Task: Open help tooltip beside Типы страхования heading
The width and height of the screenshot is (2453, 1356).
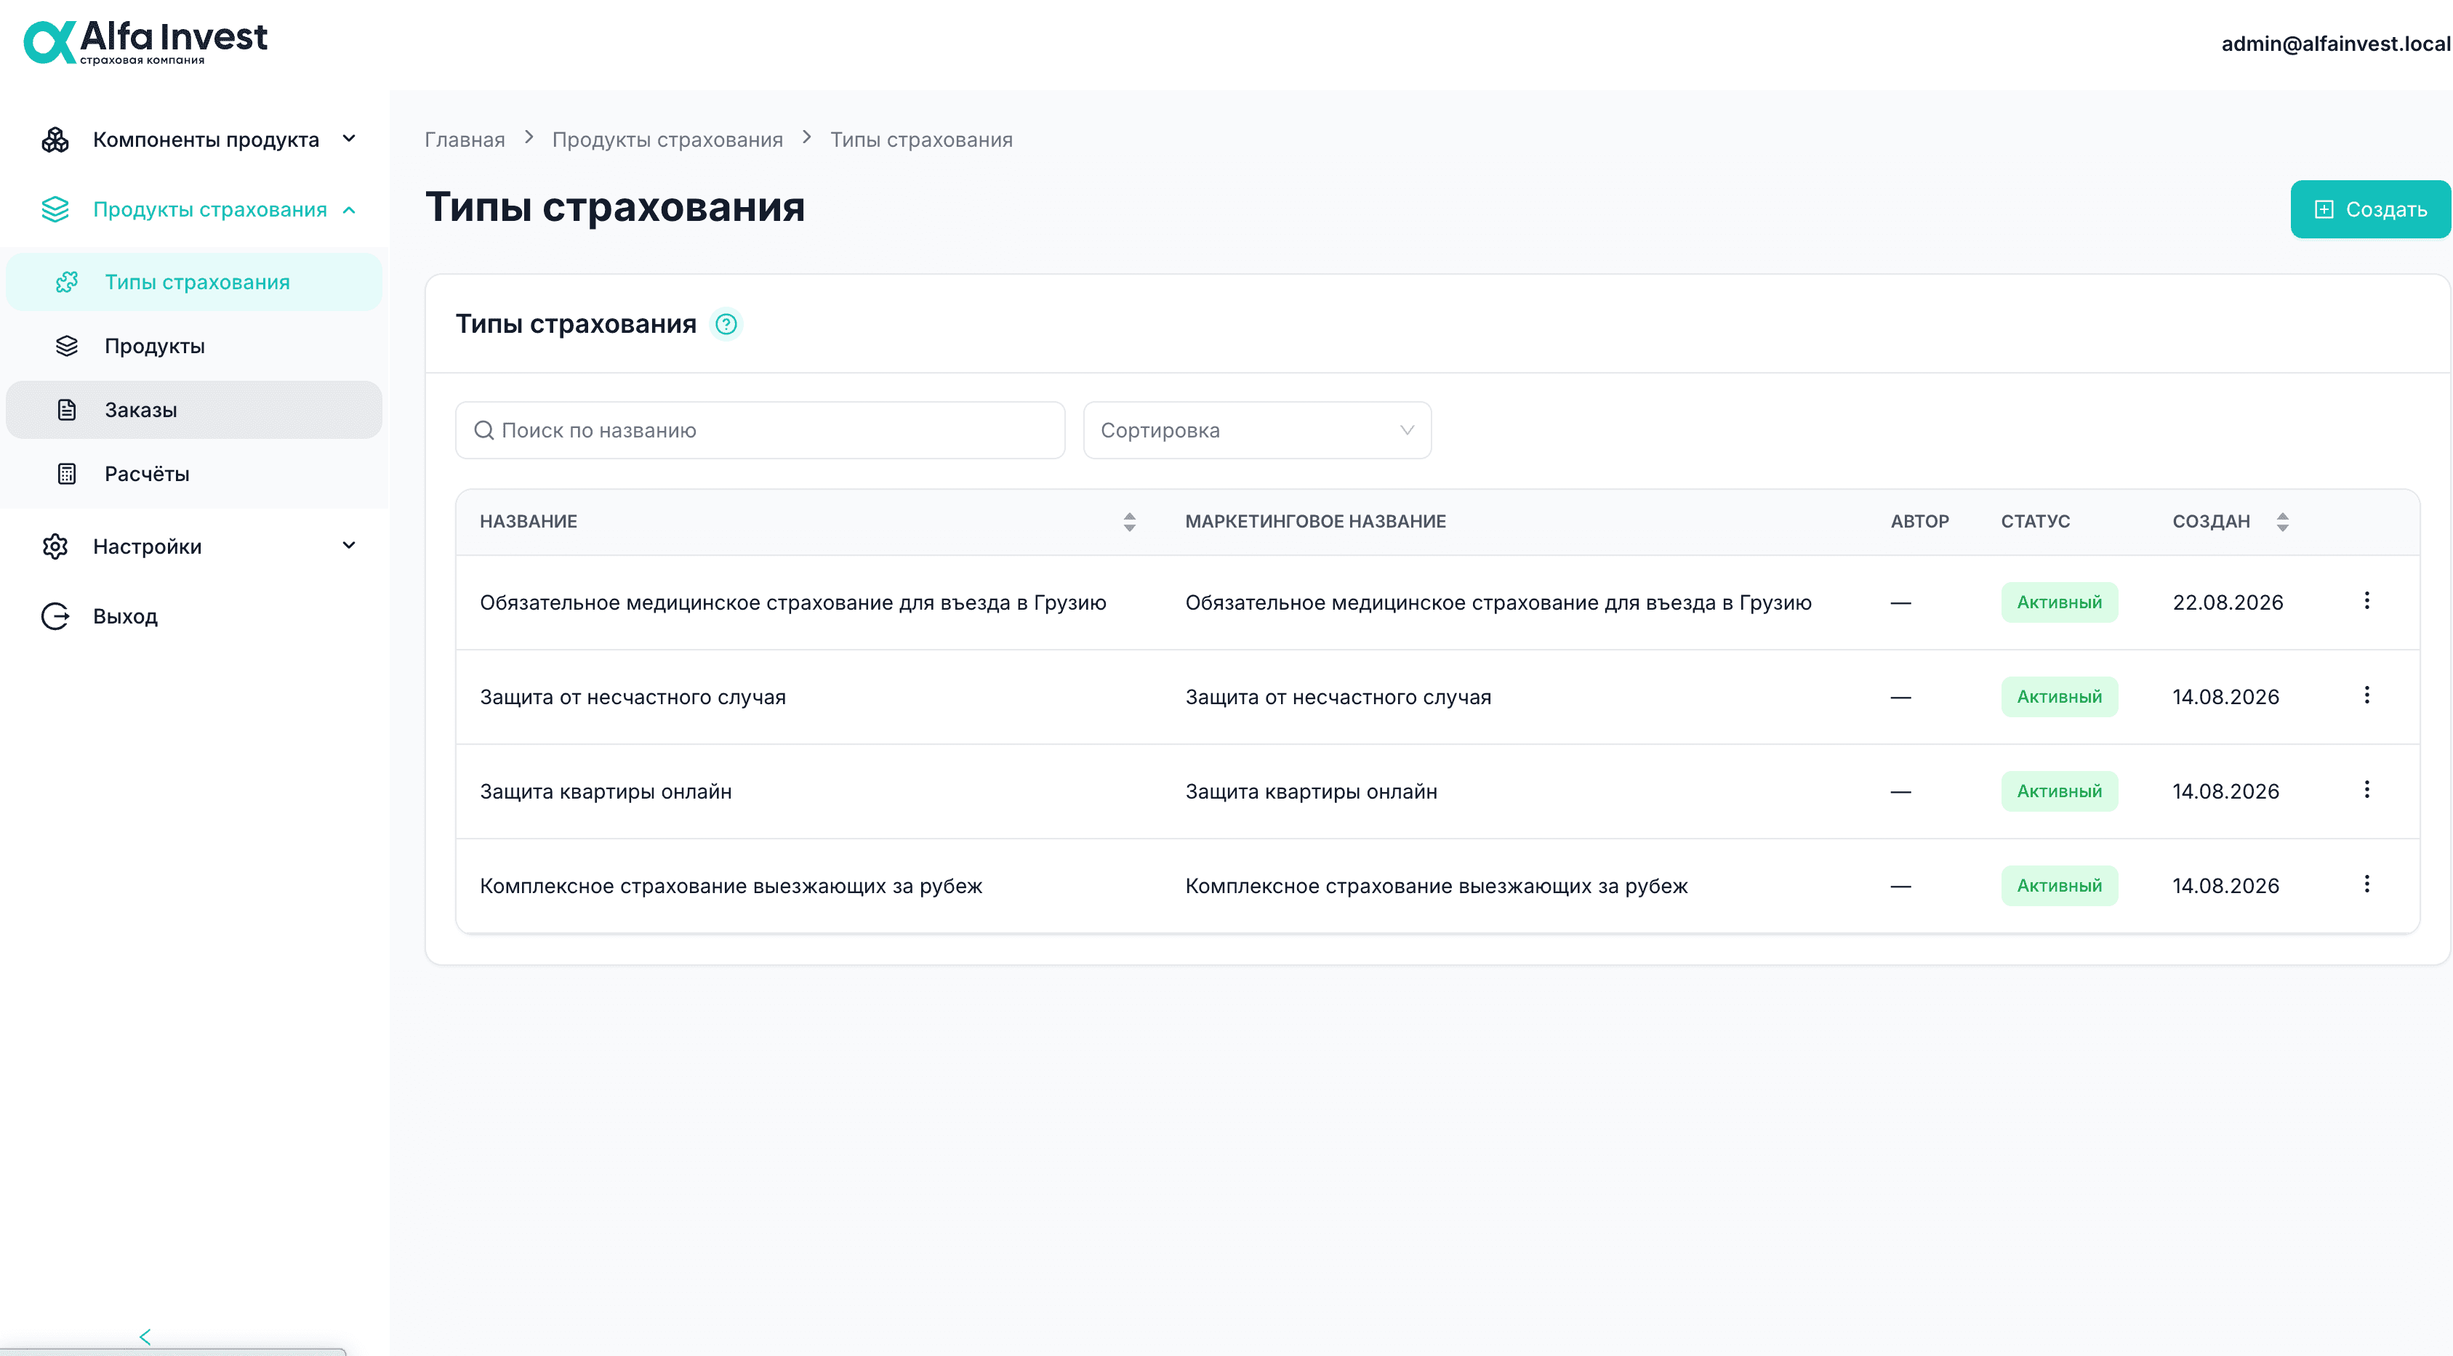Action: [726, 323]
